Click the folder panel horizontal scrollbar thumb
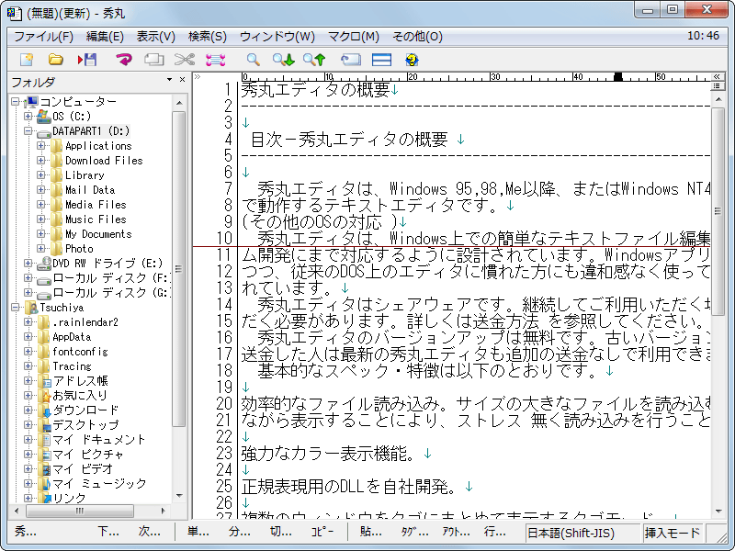This screenshot has height=551, width=735. tap(79, 511)
